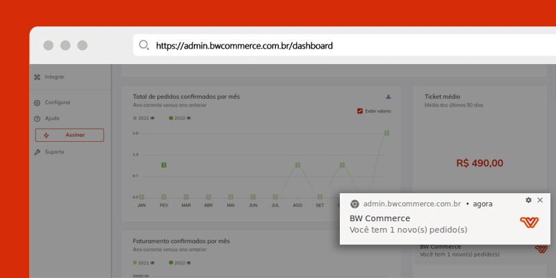
Task: Click the ABR month label on the axis
Action: tap(208, 205)
